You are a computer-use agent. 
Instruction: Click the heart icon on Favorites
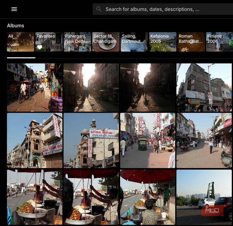(40, 47)
